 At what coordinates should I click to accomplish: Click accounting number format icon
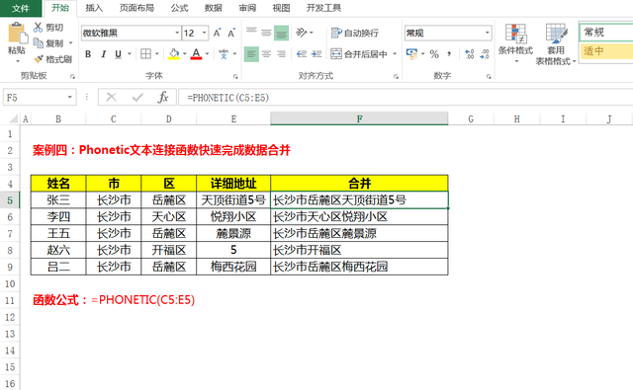tap(411, 54)
